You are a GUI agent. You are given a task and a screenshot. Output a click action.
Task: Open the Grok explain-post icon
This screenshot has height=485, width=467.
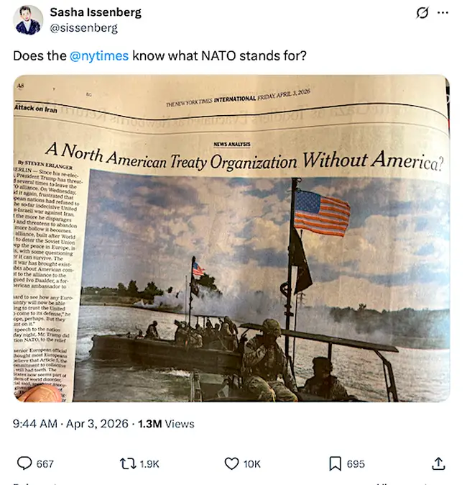click(x=422, y=13)
